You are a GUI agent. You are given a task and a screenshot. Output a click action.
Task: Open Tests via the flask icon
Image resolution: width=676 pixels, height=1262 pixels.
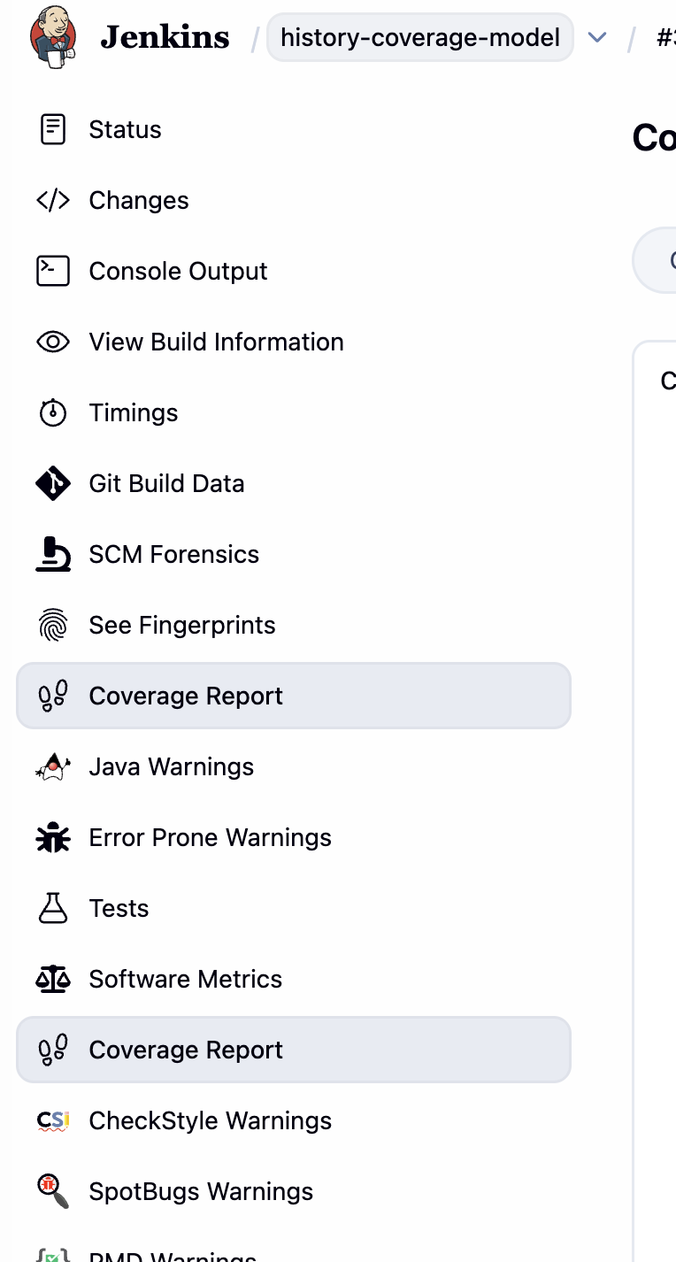click(53, 908)
